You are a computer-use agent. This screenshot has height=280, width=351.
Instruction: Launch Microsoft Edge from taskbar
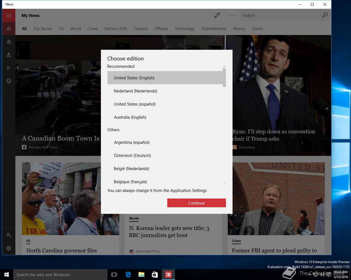(x=128, y=275)
